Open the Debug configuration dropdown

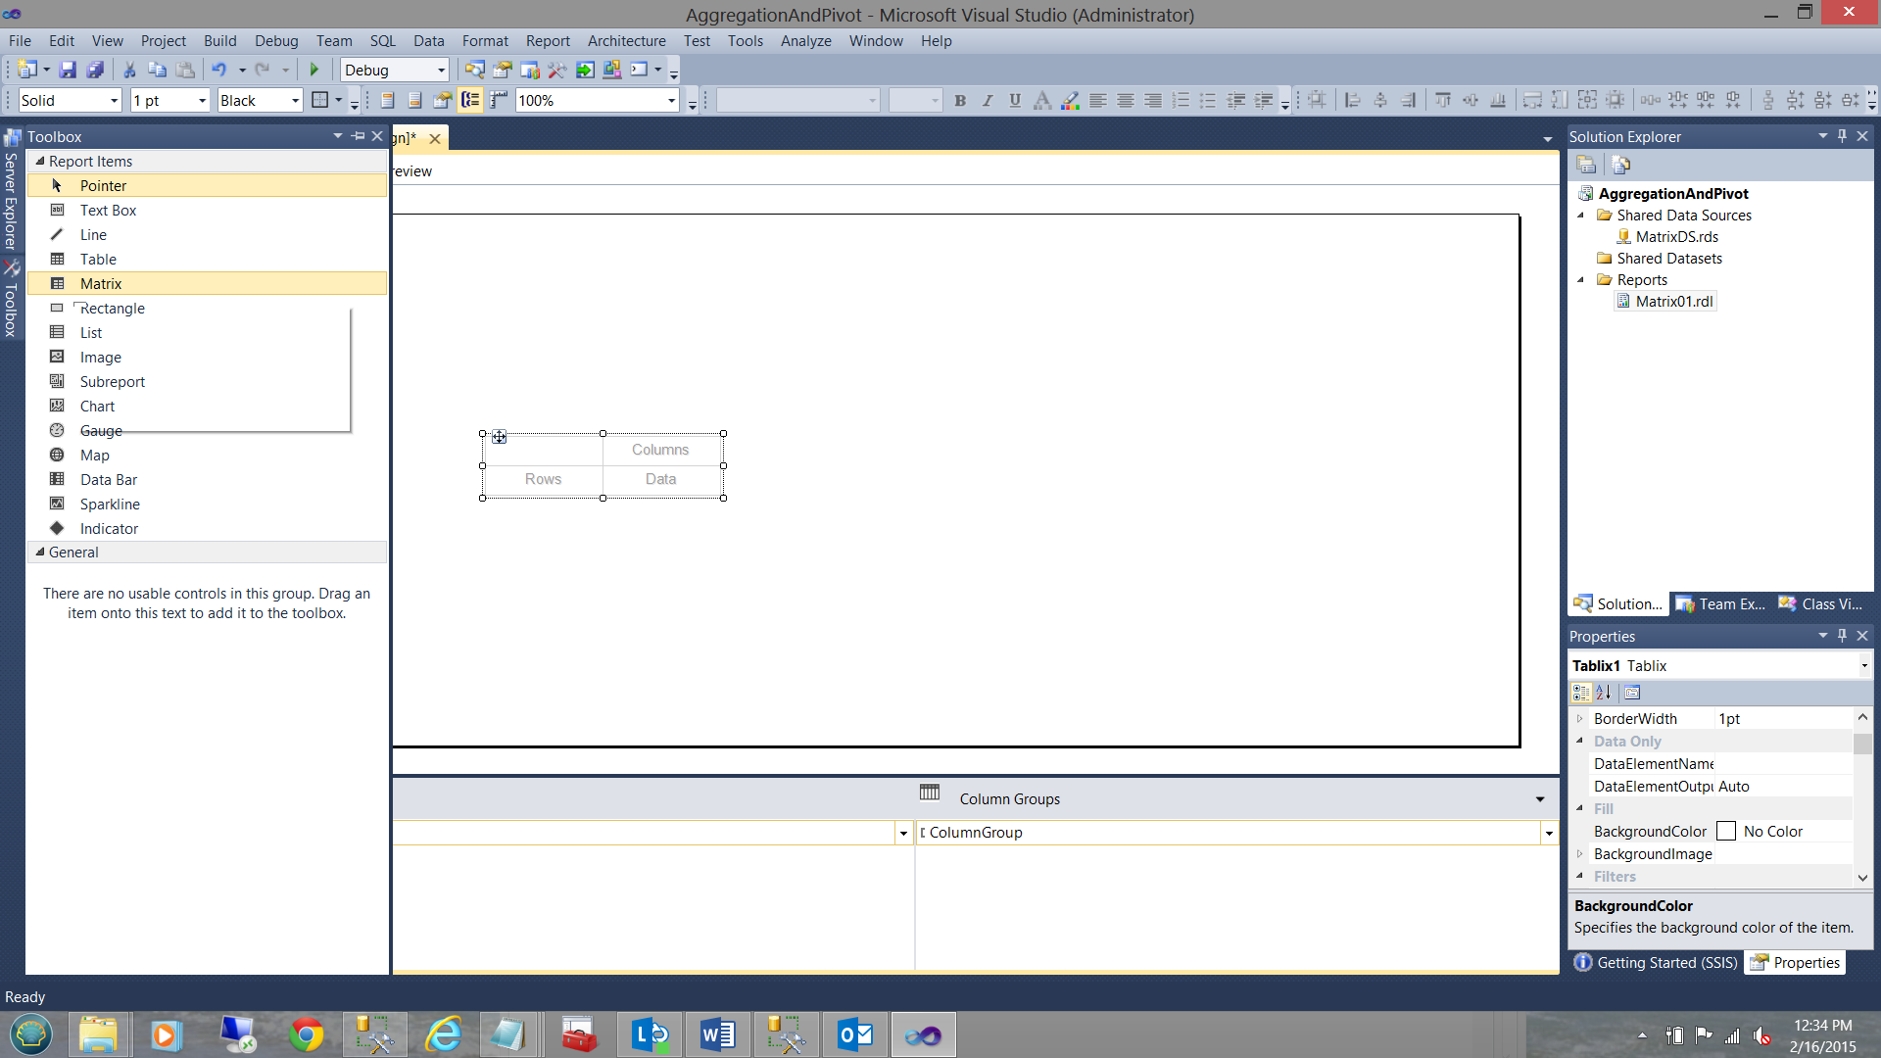pyautogui.click(x=441, y=70)
